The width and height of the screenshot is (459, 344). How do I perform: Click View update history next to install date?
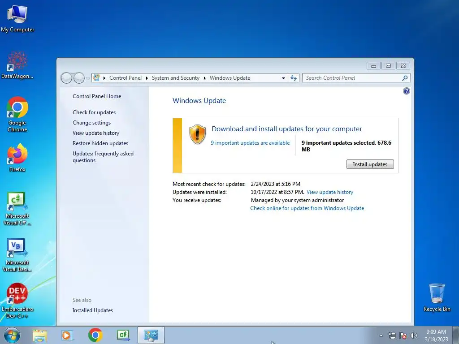coord(329,192)
